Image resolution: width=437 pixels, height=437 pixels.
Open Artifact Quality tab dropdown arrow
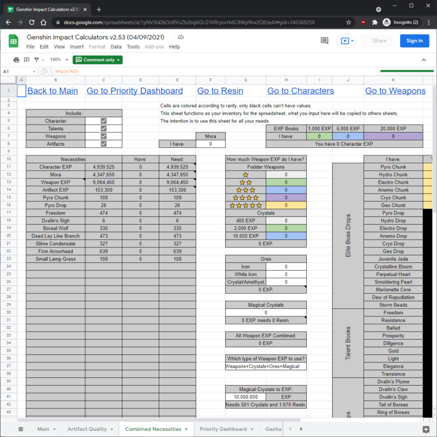(112, 429)
